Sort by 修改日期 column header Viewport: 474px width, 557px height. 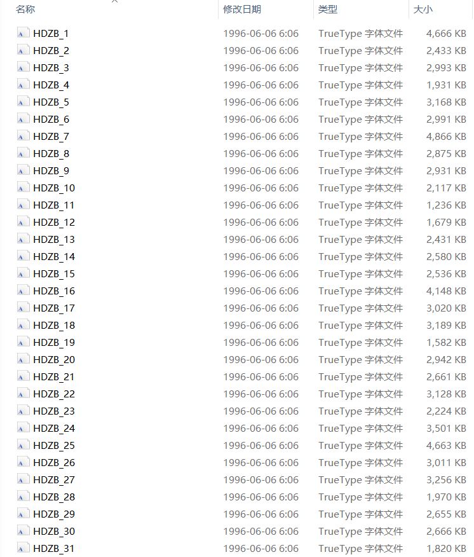[242, 10]
